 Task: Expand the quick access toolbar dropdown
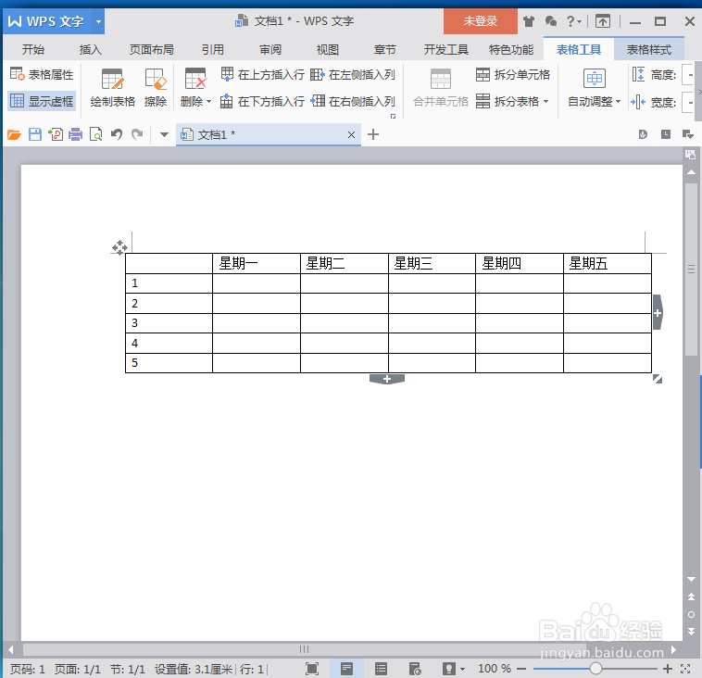click(x=164, y=134)
